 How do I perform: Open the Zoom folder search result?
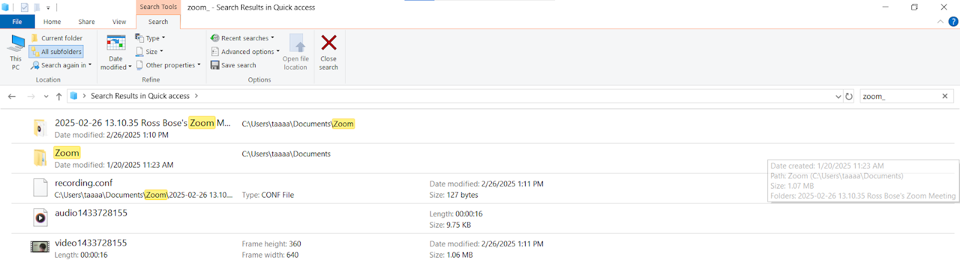(x=67, y=153)
